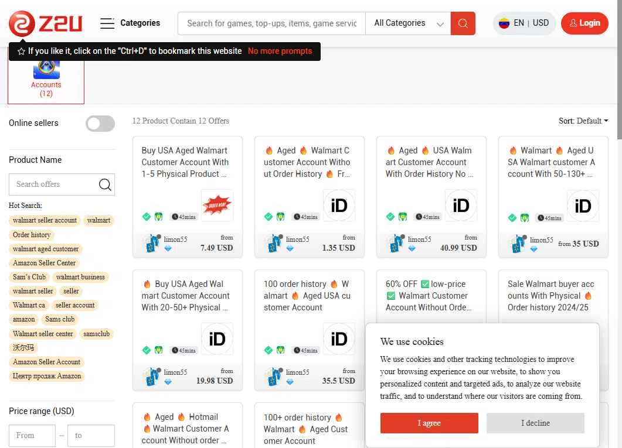Select the 'Walmart seller center' hot search tag

click(x=43, y=334)
